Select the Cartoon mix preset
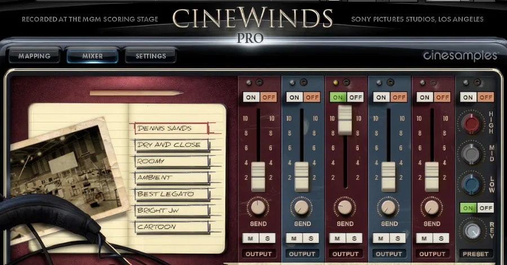This screenshot has height=265, width=507. click(x=171, y=227)
